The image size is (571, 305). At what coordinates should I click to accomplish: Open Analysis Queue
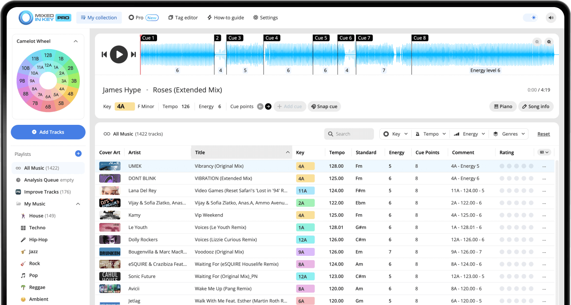click(48, 180)
